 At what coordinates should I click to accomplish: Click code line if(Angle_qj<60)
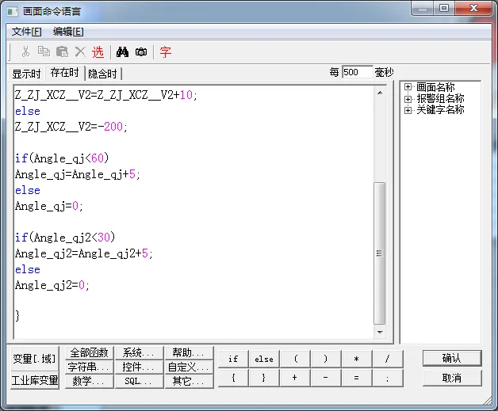[x=62, y=158]
